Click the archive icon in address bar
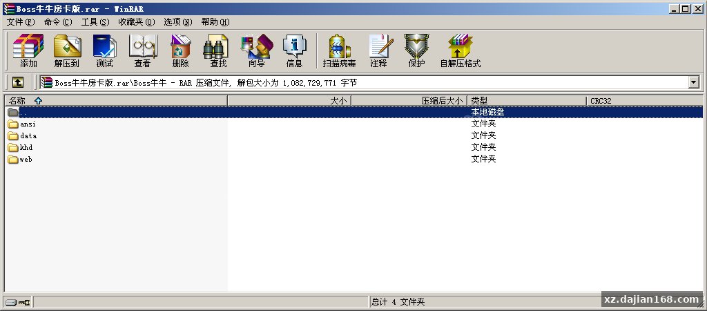 point(46,82)
